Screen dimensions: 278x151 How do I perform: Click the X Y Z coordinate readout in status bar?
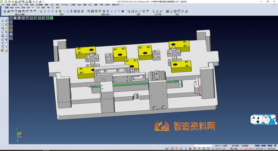coord(258,149)
